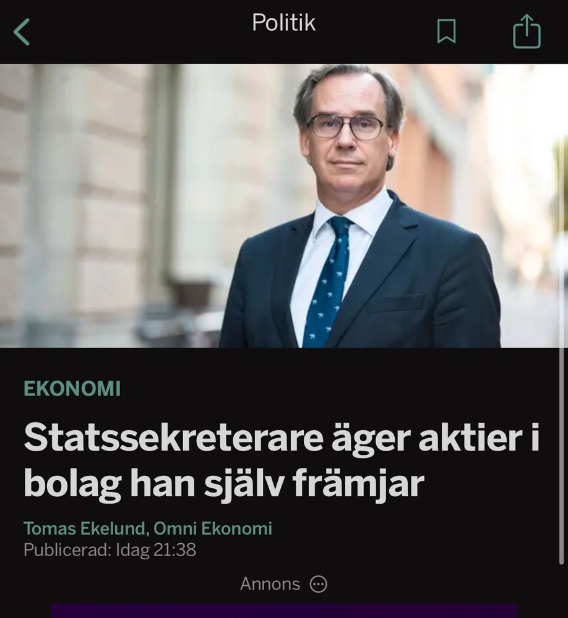568x618 pixels.
Task: Tap headline line 'bolag han själv främjar'
Action: pyautogui.click(x=224, y=484)
